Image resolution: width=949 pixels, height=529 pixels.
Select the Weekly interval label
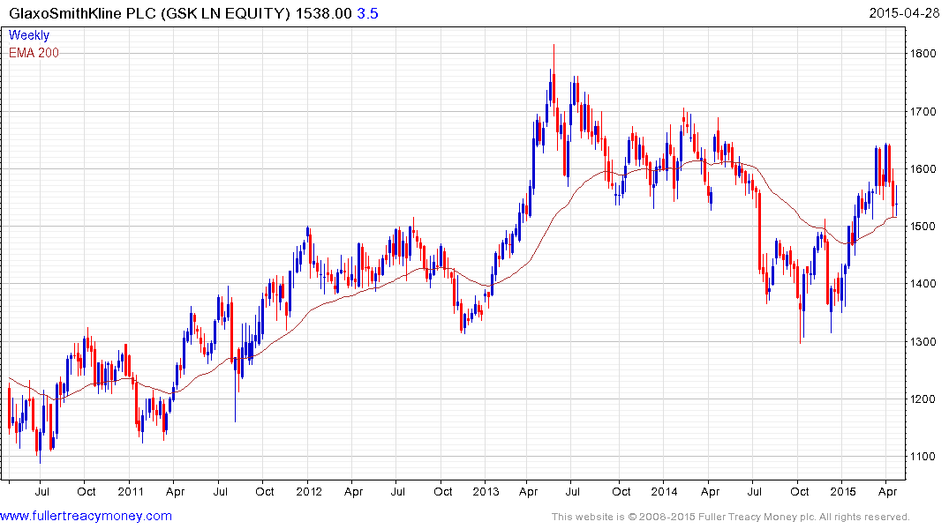[29, 35]
